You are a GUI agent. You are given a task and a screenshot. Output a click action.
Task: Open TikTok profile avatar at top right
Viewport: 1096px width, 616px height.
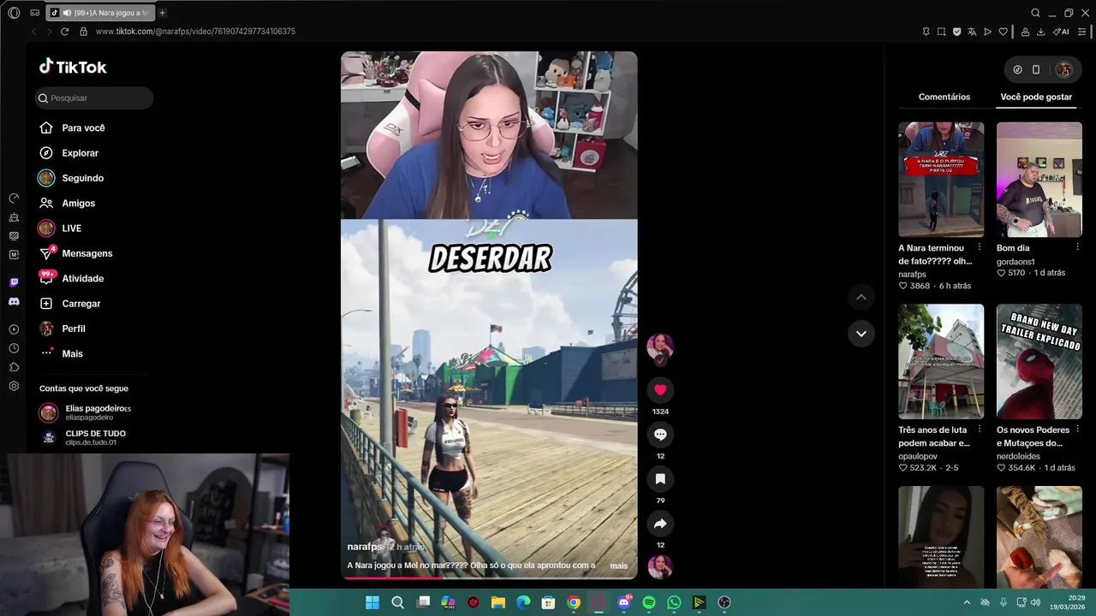[1063, 70]
